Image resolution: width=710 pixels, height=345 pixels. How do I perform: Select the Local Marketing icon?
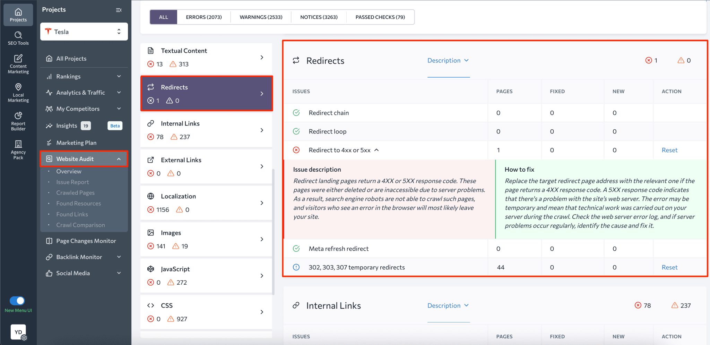click(x=18, y=92)
